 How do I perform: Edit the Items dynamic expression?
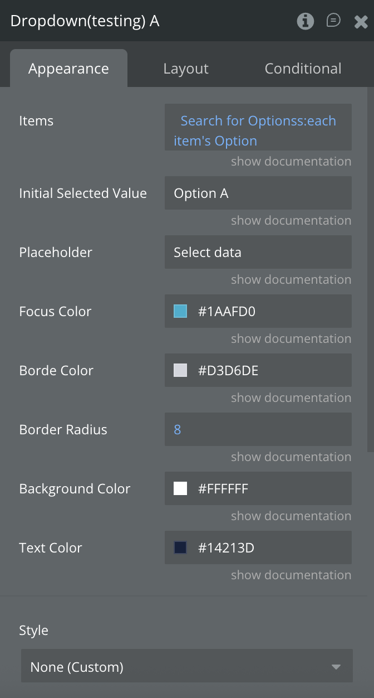[258, 131]
